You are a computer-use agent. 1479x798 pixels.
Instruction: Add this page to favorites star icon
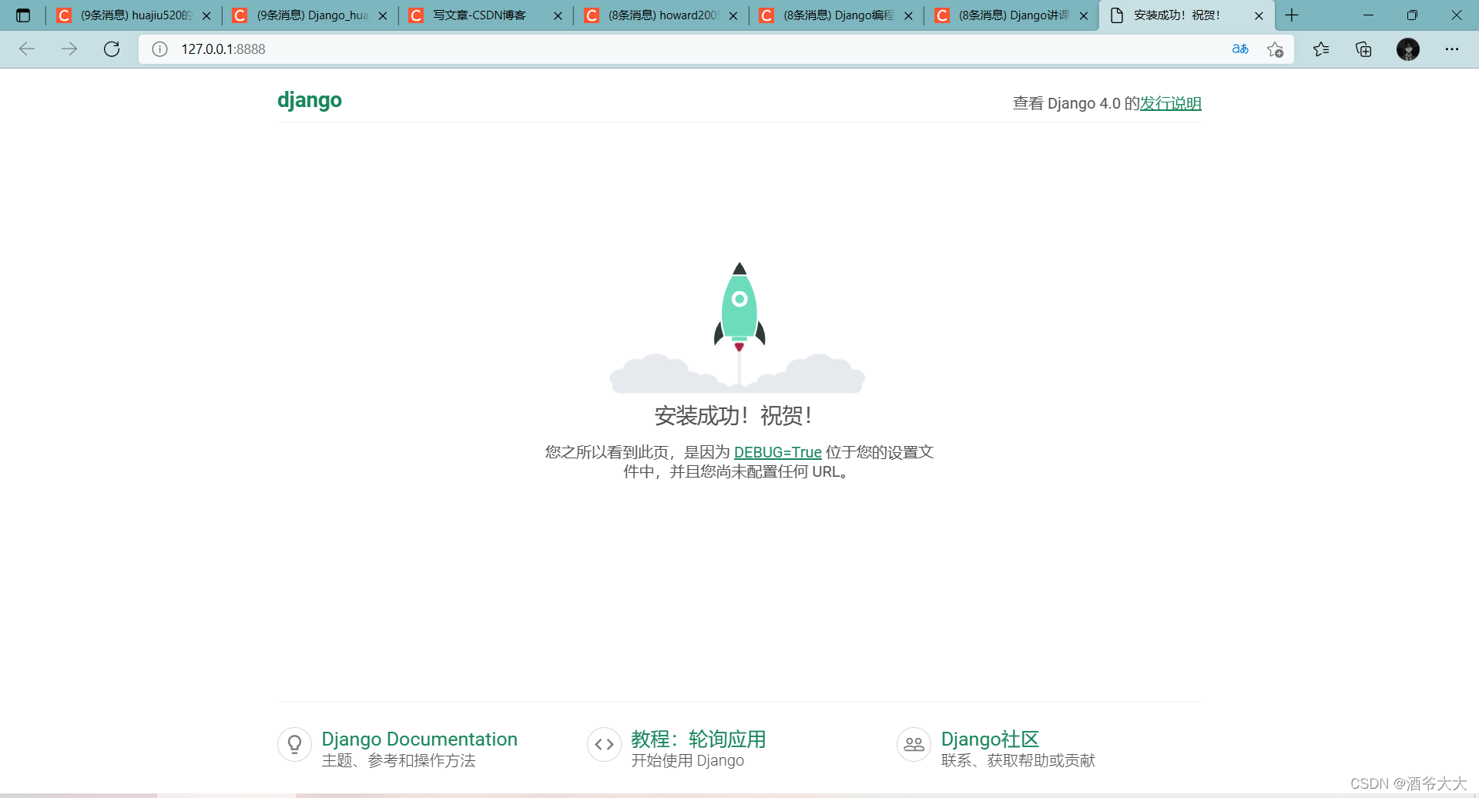[1275, 49]
